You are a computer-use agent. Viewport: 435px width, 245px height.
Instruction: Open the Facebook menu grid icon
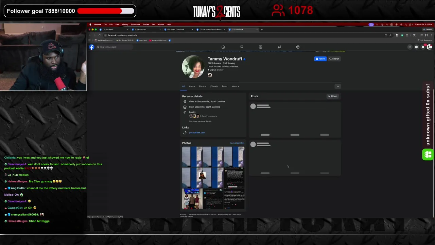click(x=410, y=47)
